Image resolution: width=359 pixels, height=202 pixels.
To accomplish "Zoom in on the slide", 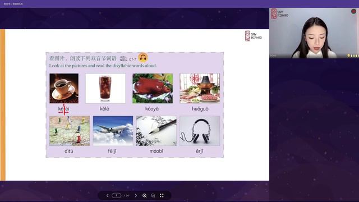I will tap(145, 196).
